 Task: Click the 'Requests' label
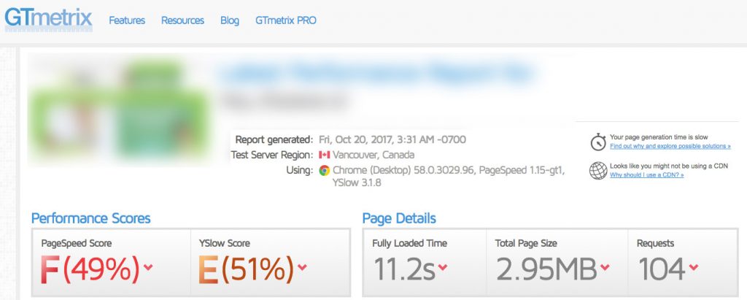coord(656,243)
